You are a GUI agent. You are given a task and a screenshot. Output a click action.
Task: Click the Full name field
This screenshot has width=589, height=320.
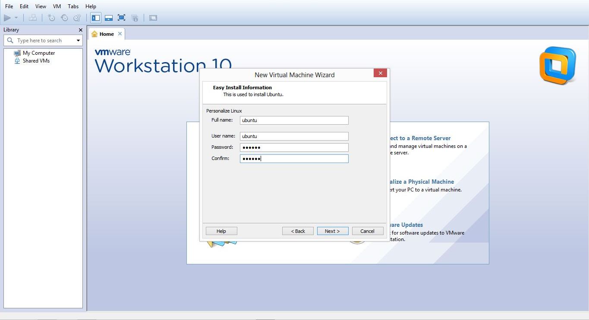click(x=294, y=120)
